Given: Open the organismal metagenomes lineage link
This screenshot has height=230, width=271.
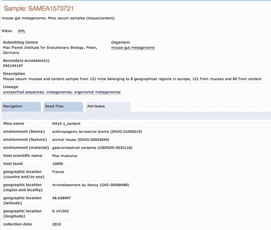Looking at the screenshot, I should click(x=97, y=92).
